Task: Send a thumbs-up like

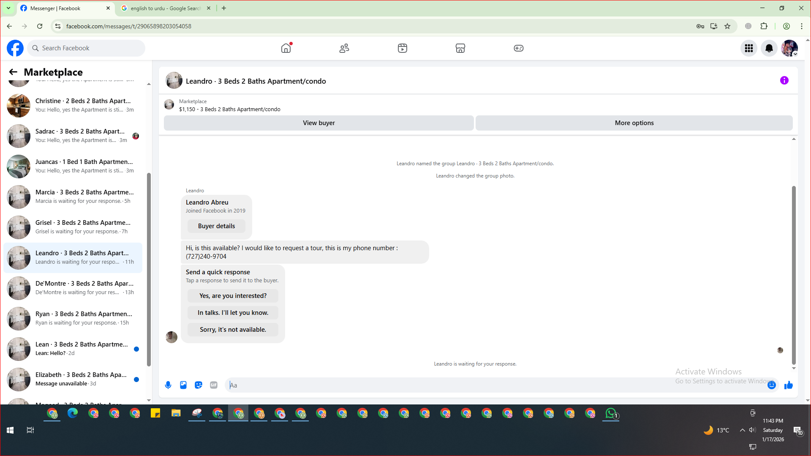Action: click(x=789, y=385)
